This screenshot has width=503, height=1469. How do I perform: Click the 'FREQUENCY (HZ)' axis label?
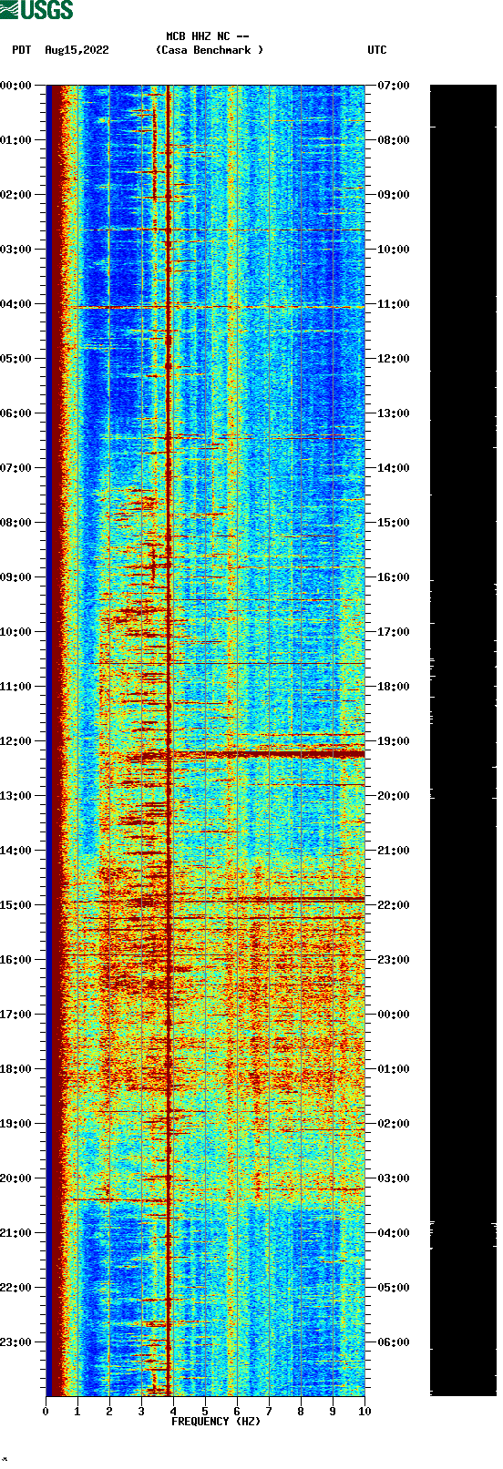(x=216, y=1422)
